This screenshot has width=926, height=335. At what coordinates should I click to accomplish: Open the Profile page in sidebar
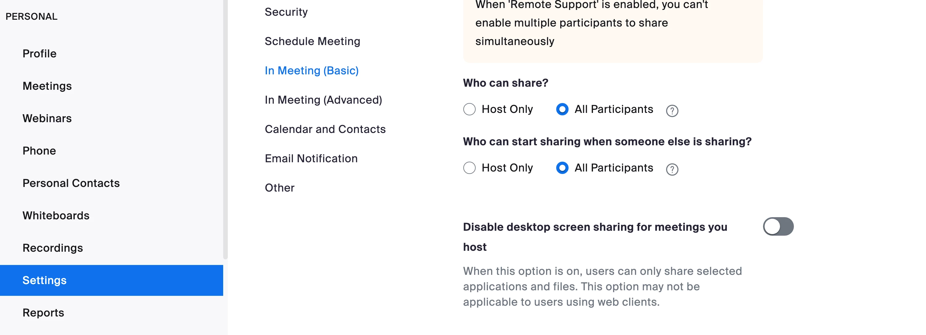[x=40, y=53]
